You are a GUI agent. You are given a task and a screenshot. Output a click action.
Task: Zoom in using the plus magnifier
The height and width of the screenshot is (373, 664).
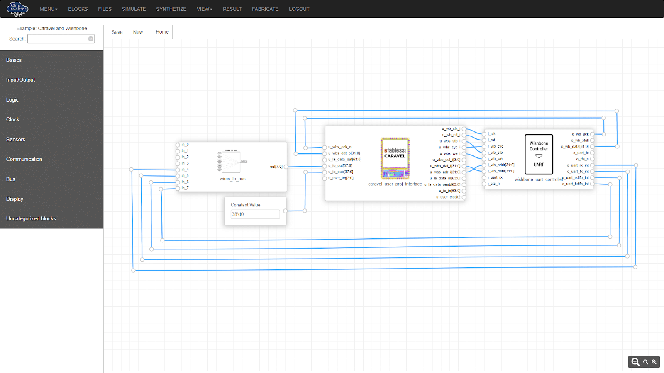pos(654,362)
